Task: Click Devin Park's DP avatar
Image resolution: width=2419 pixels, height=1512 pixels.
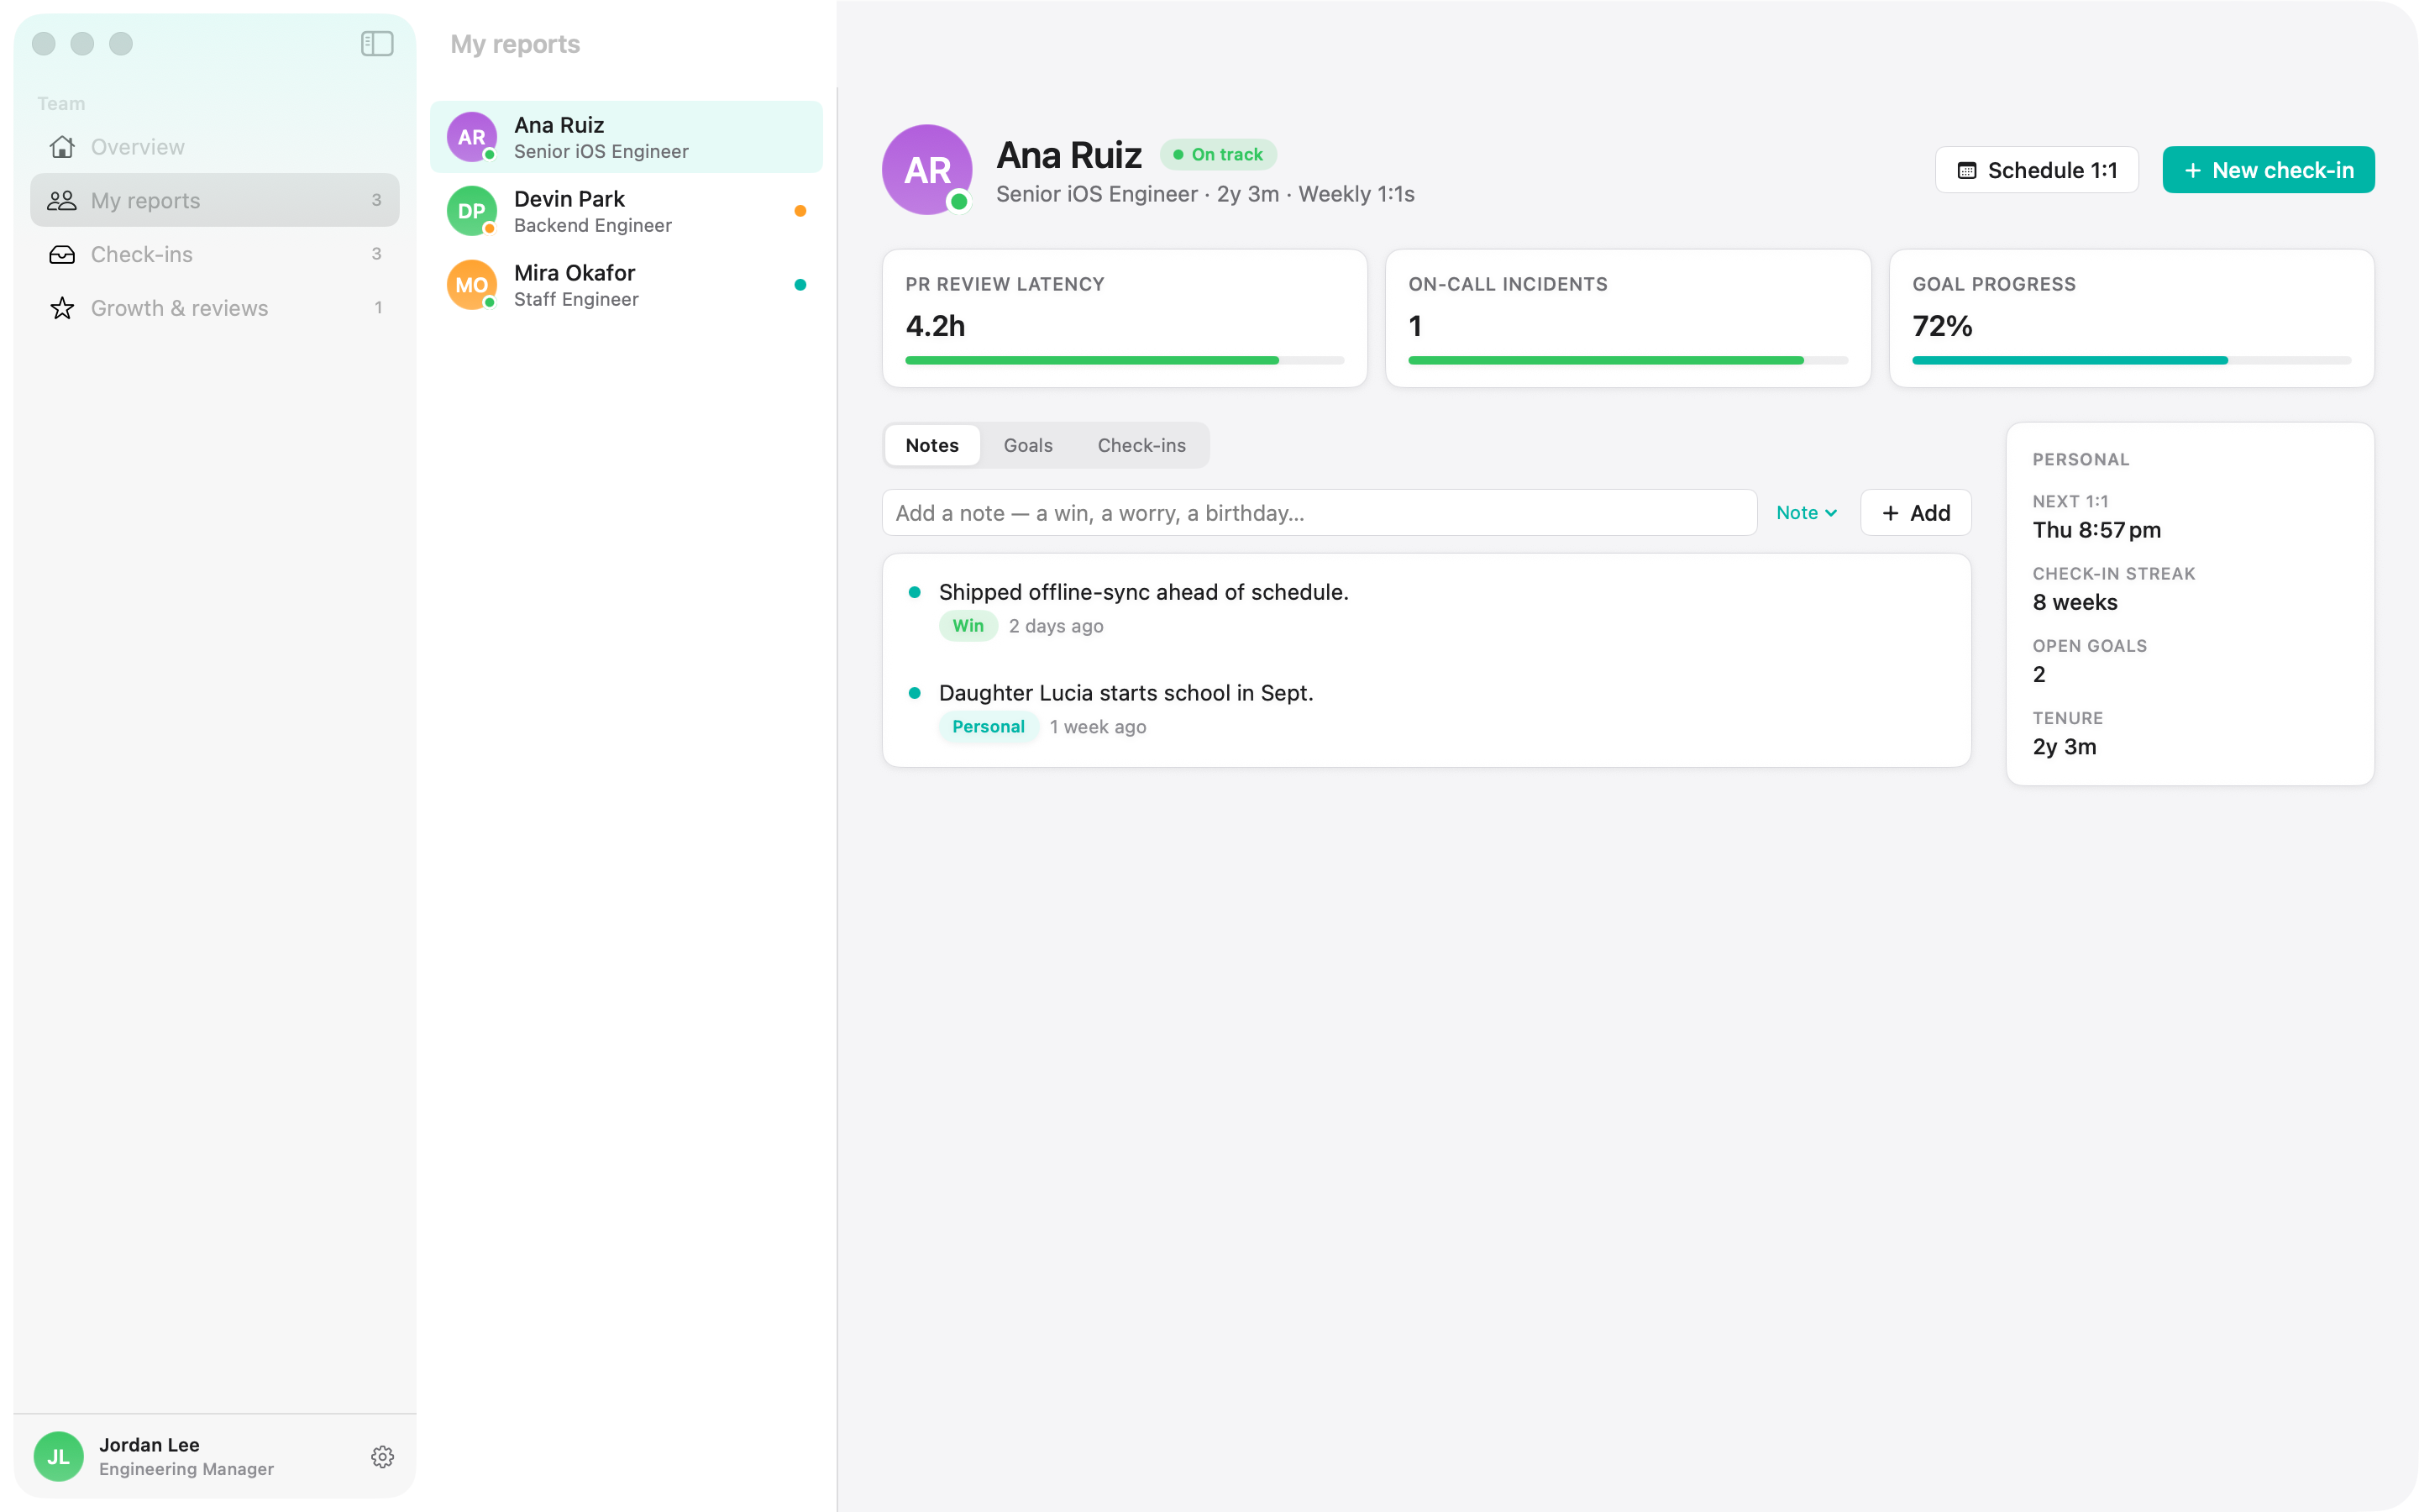Action: click(472, 211)
